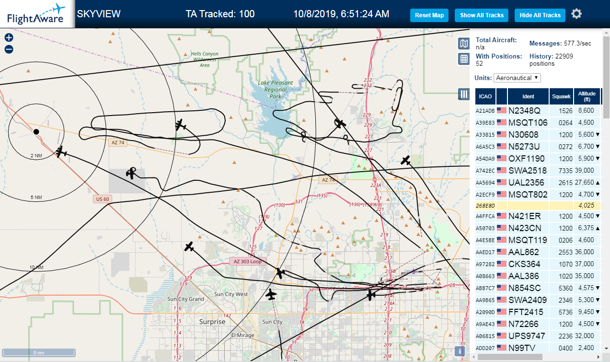
Task: Click the US flag in the FFT2415 row
Action: pyautogui.click(x=502, y=312)
